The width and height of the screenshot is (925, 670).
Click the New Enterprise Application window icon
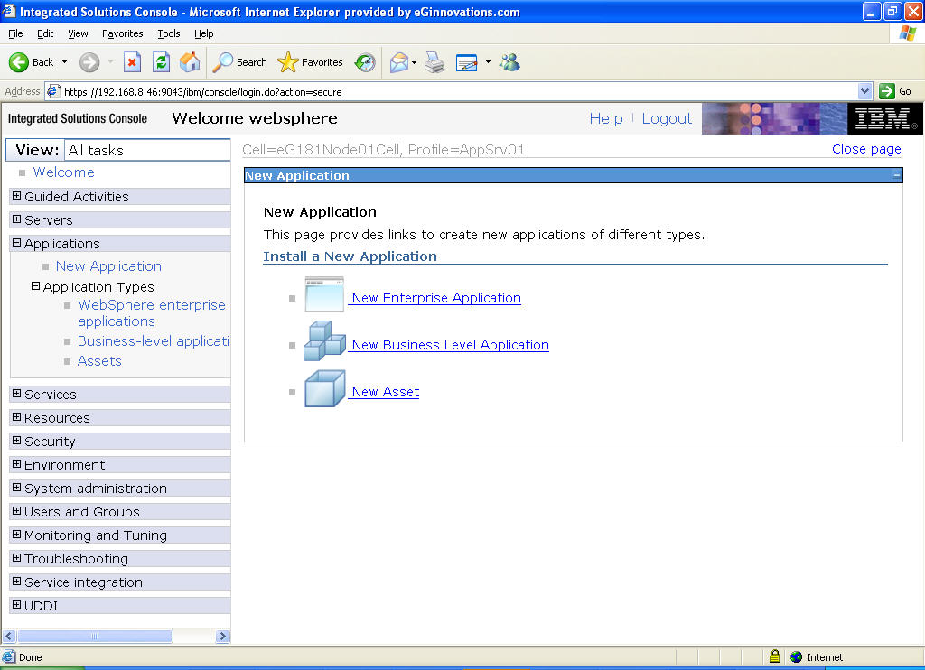[324, 294]
